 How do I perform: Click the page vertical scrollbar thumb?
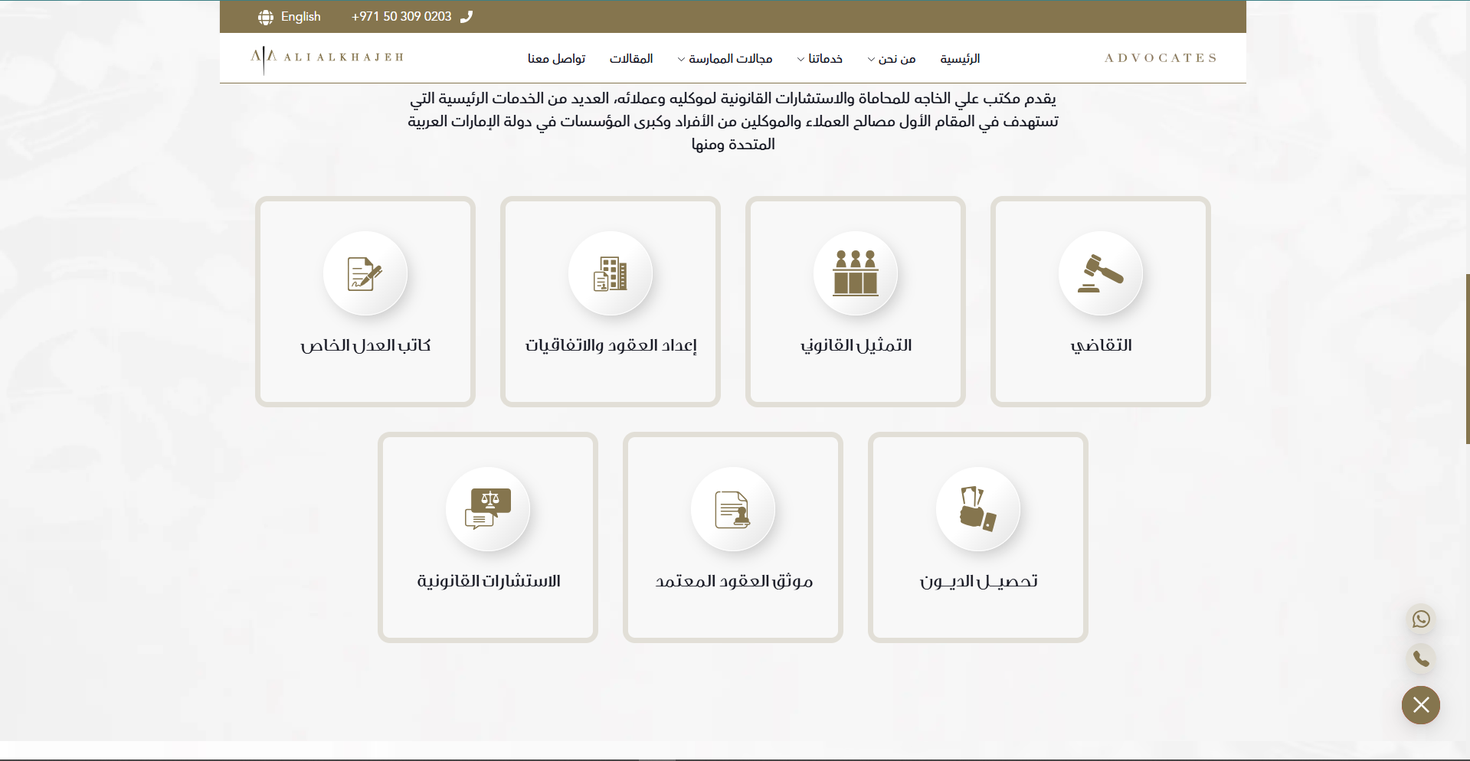tap(1467, 358)
